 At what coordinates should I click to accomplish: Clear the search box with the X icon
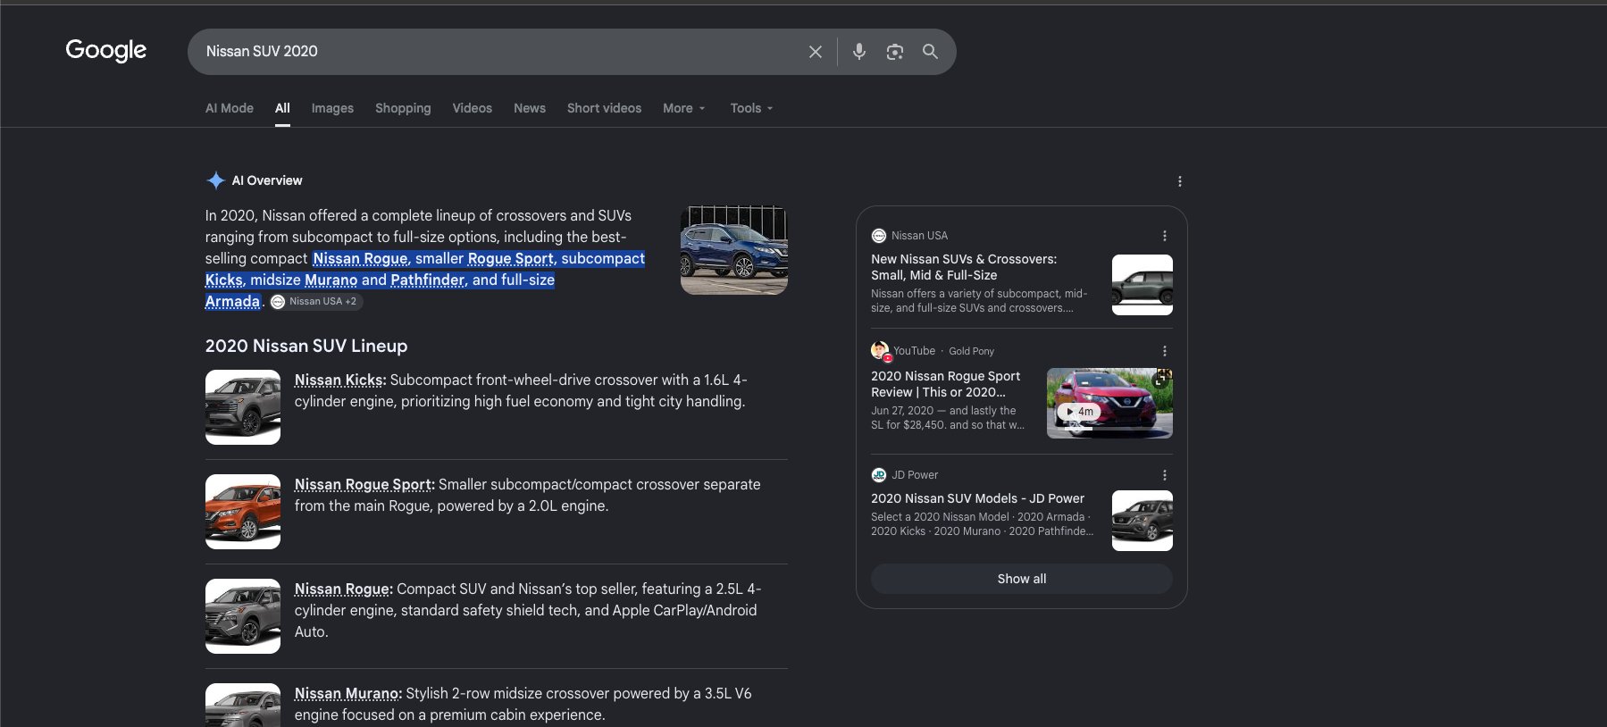pos(815,52)
